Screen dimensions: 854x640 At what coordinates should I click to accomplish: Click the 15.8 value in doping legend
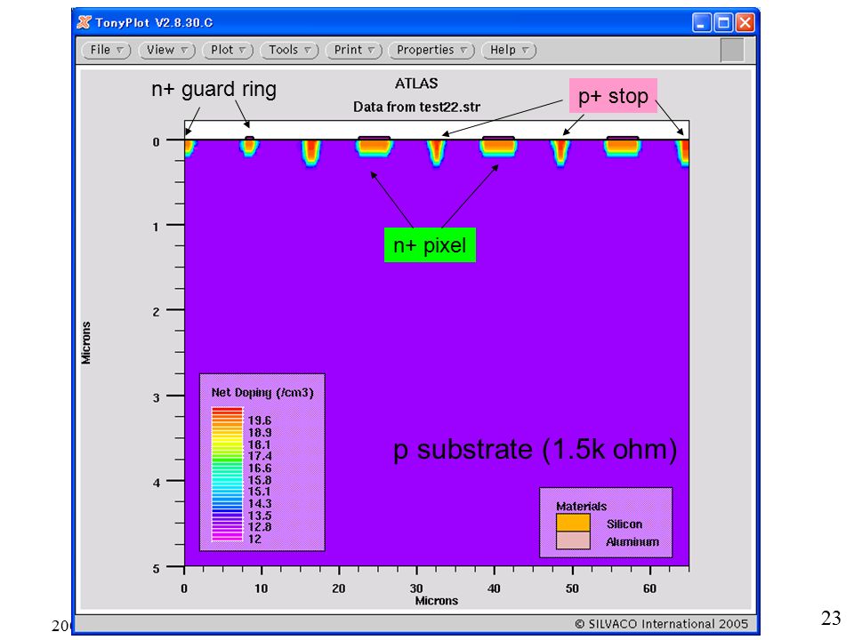pos(259,480)
